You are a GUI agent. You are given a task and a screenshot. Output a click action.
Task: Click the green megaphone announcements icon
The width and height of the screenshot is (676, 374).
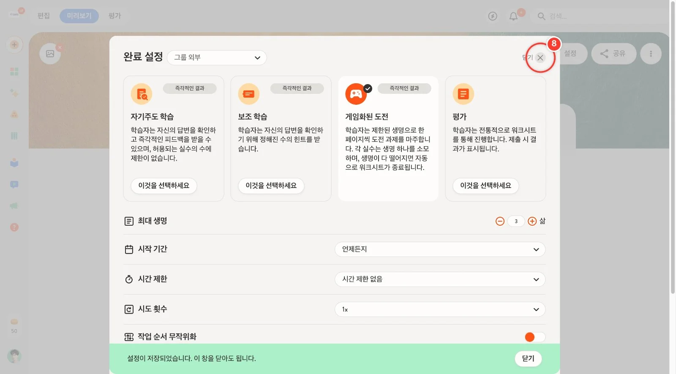coord(14,206)
